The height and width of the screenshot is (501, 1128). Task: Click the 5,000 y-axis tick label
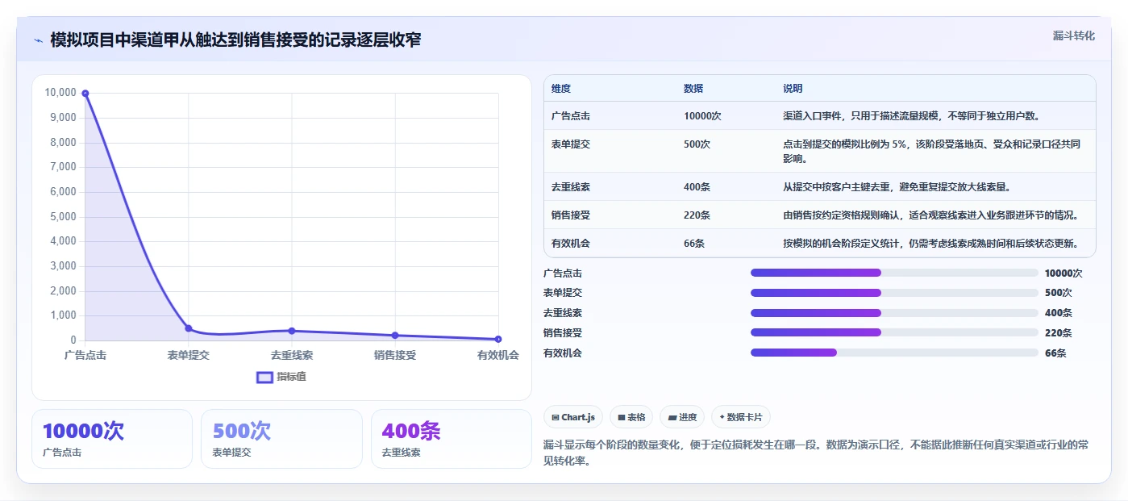click(63, 216)
